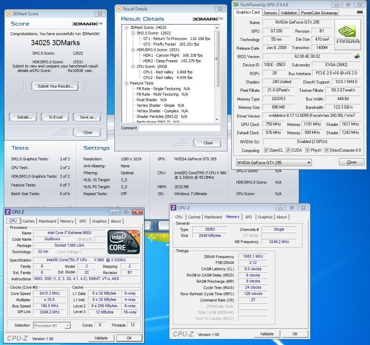This screenshot has height=345, width=370.
Task: Select Fill Rate - Single-Texturing row
Action: 163,89
